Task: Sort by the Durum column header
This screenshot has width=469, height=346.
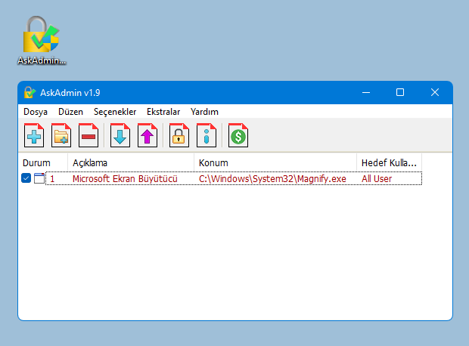Action: click(x=43, y=163)
